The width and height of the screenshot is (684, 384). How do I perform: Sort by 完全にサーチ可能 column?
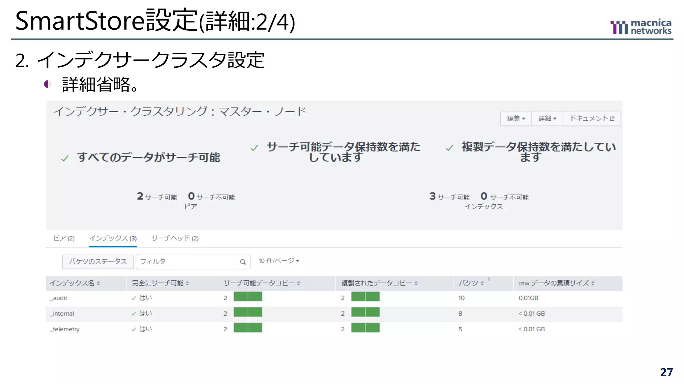[x=160, y=283]
